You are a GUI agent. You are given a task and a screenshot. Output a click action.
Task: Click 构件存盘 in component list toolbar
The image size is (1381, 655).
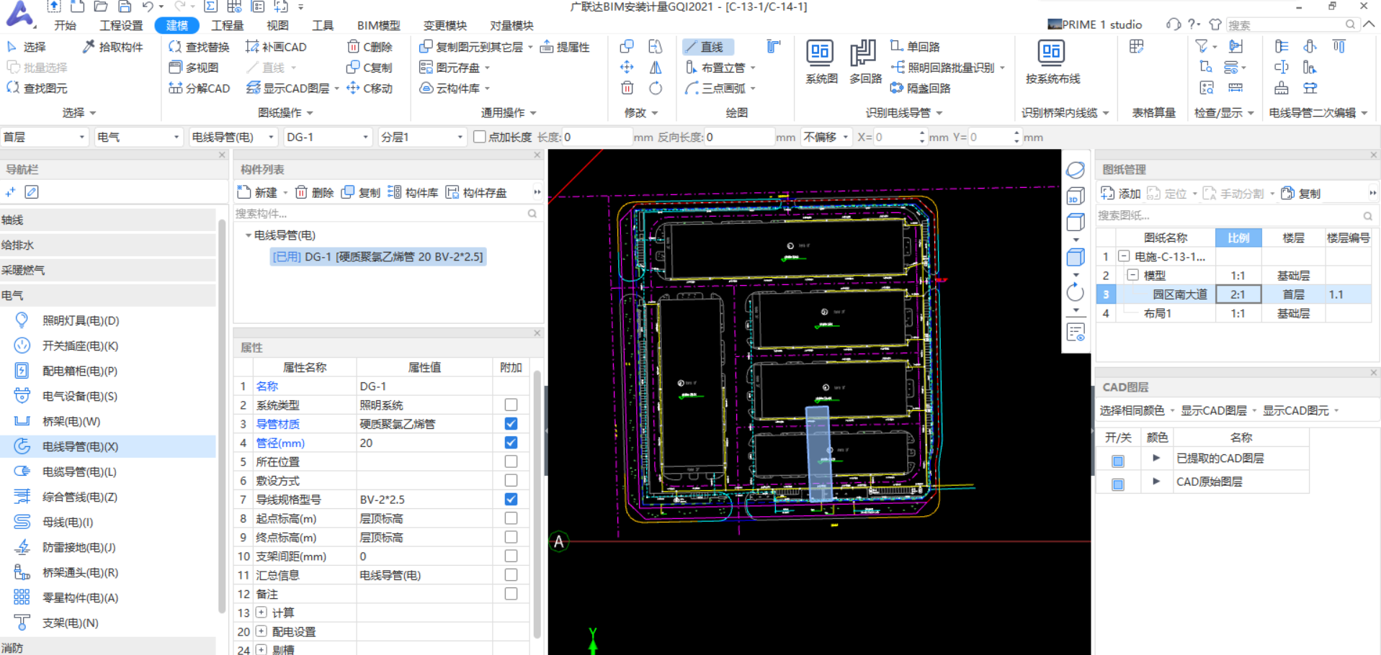coord(476,193)
